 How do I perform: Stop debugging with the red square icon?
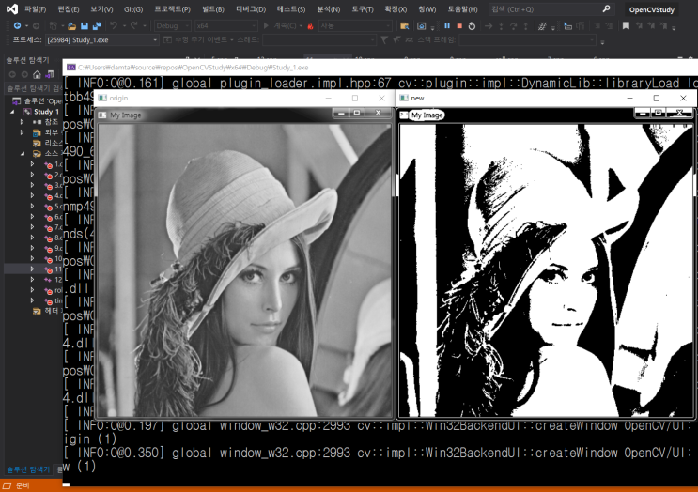459,26
